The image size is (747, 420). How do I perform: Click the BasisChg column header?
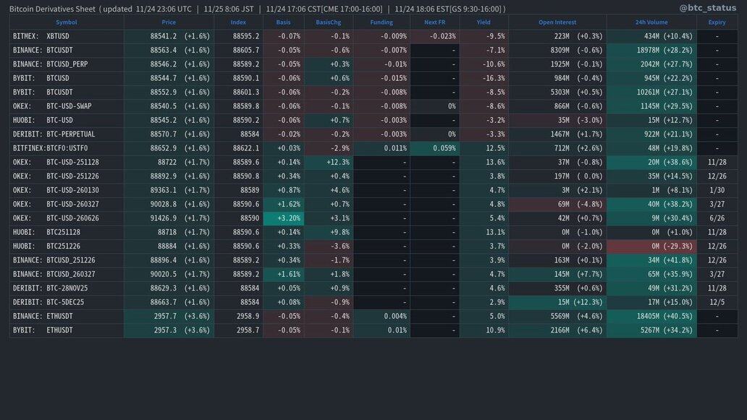click(328, 22)
